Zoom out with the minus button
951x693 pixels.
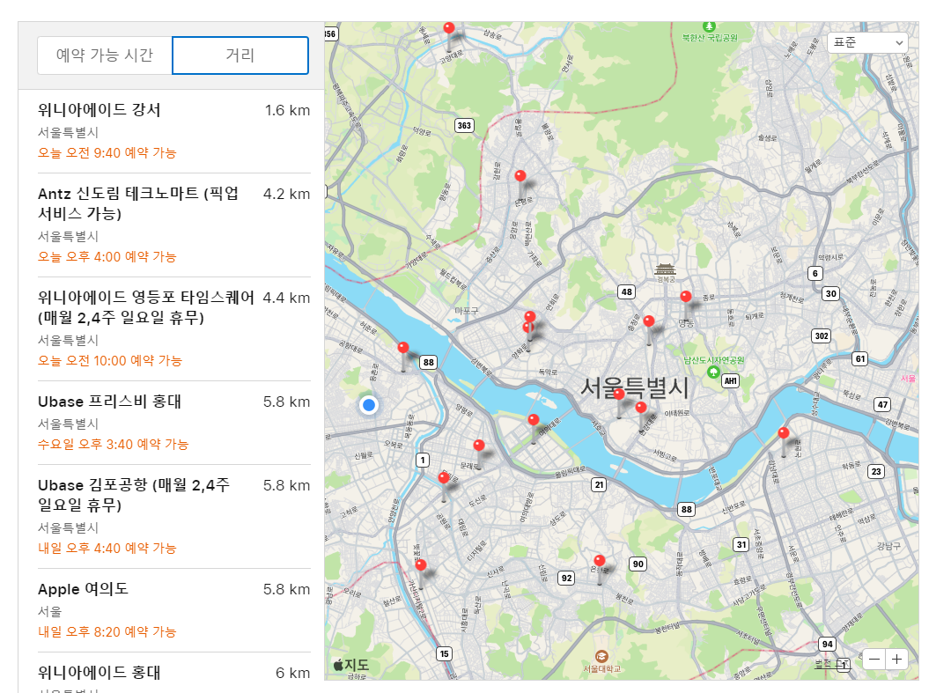point(874,659)
